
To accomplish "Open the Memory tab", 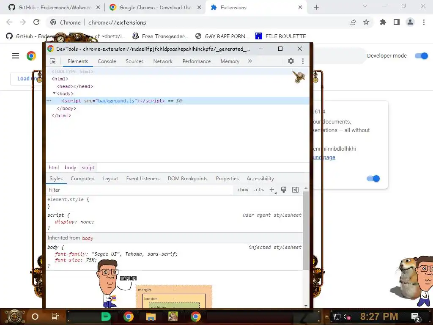I will point(230,61).
